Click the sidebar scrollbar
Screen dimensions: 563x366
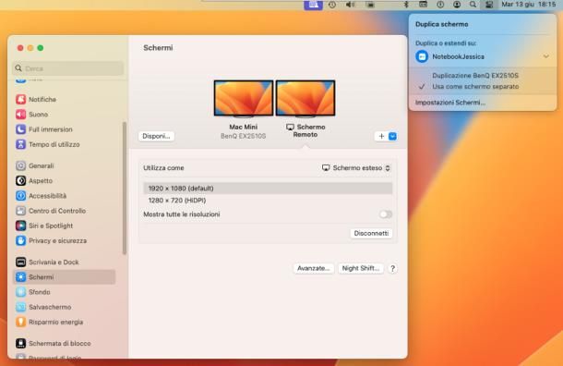[125, 188]
